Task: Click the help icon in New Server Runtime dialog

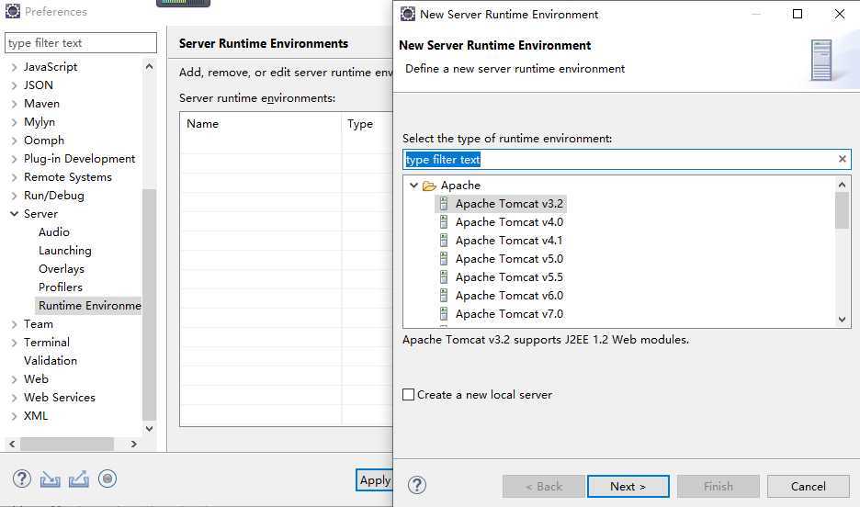Action: click(x=417, y=485)
